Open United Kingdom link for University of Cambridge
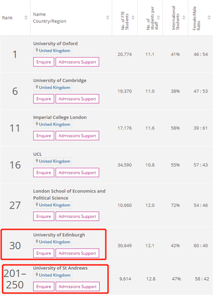This screenshot has height=295, width=213. coord(55,87)
